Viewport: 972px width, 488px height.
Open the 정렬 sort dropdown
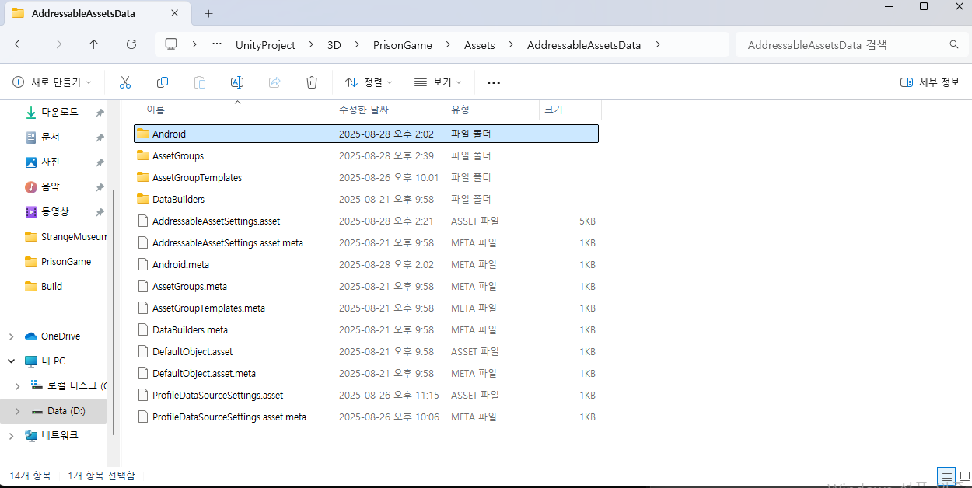[x=369, y=82]
